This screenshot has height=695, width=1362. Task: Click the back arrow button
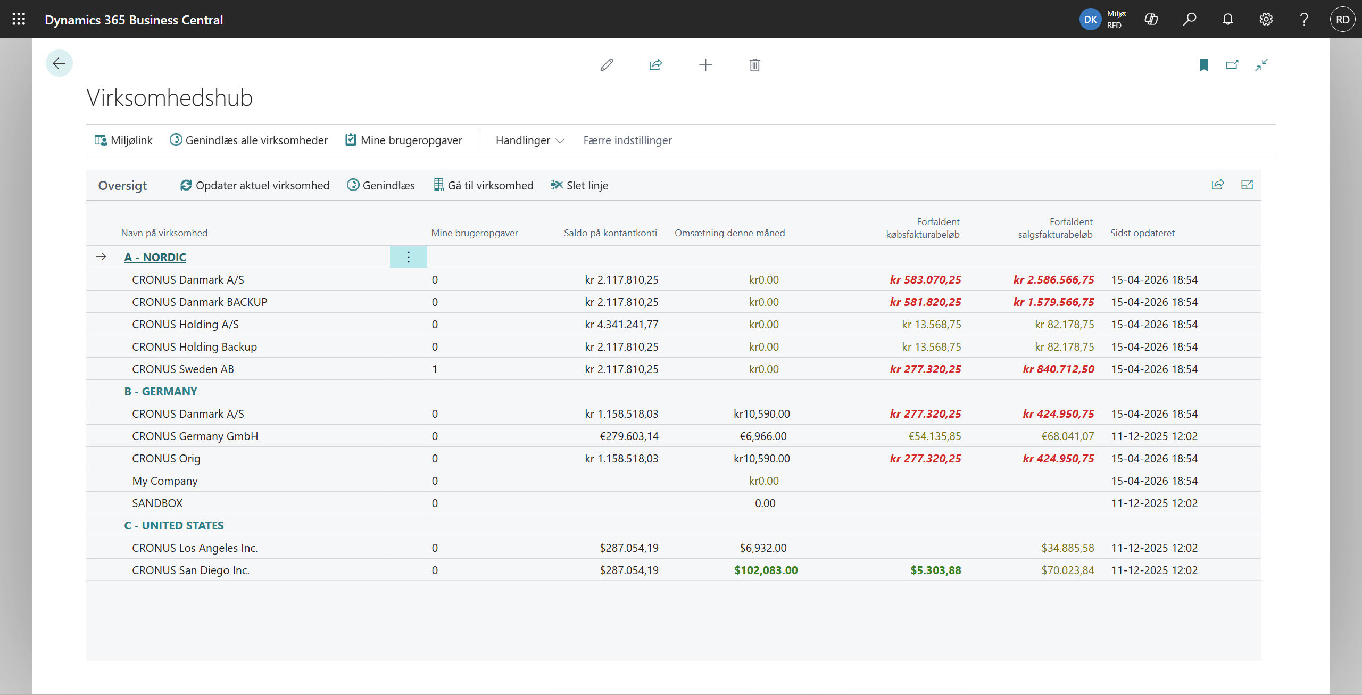(x=59, y=63)
